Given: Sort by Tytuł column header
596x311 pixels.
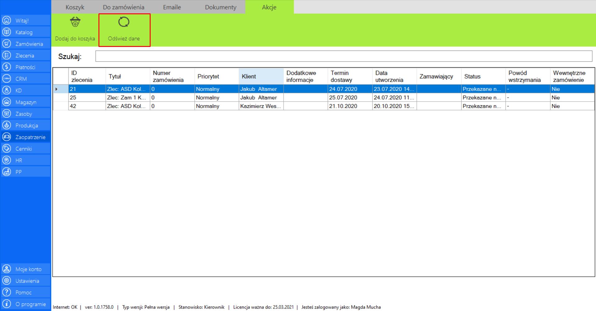Looking at the screenshot, I should coord(128,76).
